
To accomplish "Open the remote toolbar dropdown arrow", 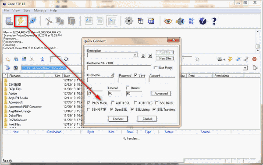I will [x=224, y=60].
